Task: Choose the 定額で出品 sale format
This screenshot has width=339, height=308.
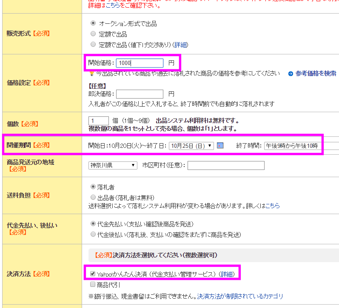Action: (x=93, y=34)
